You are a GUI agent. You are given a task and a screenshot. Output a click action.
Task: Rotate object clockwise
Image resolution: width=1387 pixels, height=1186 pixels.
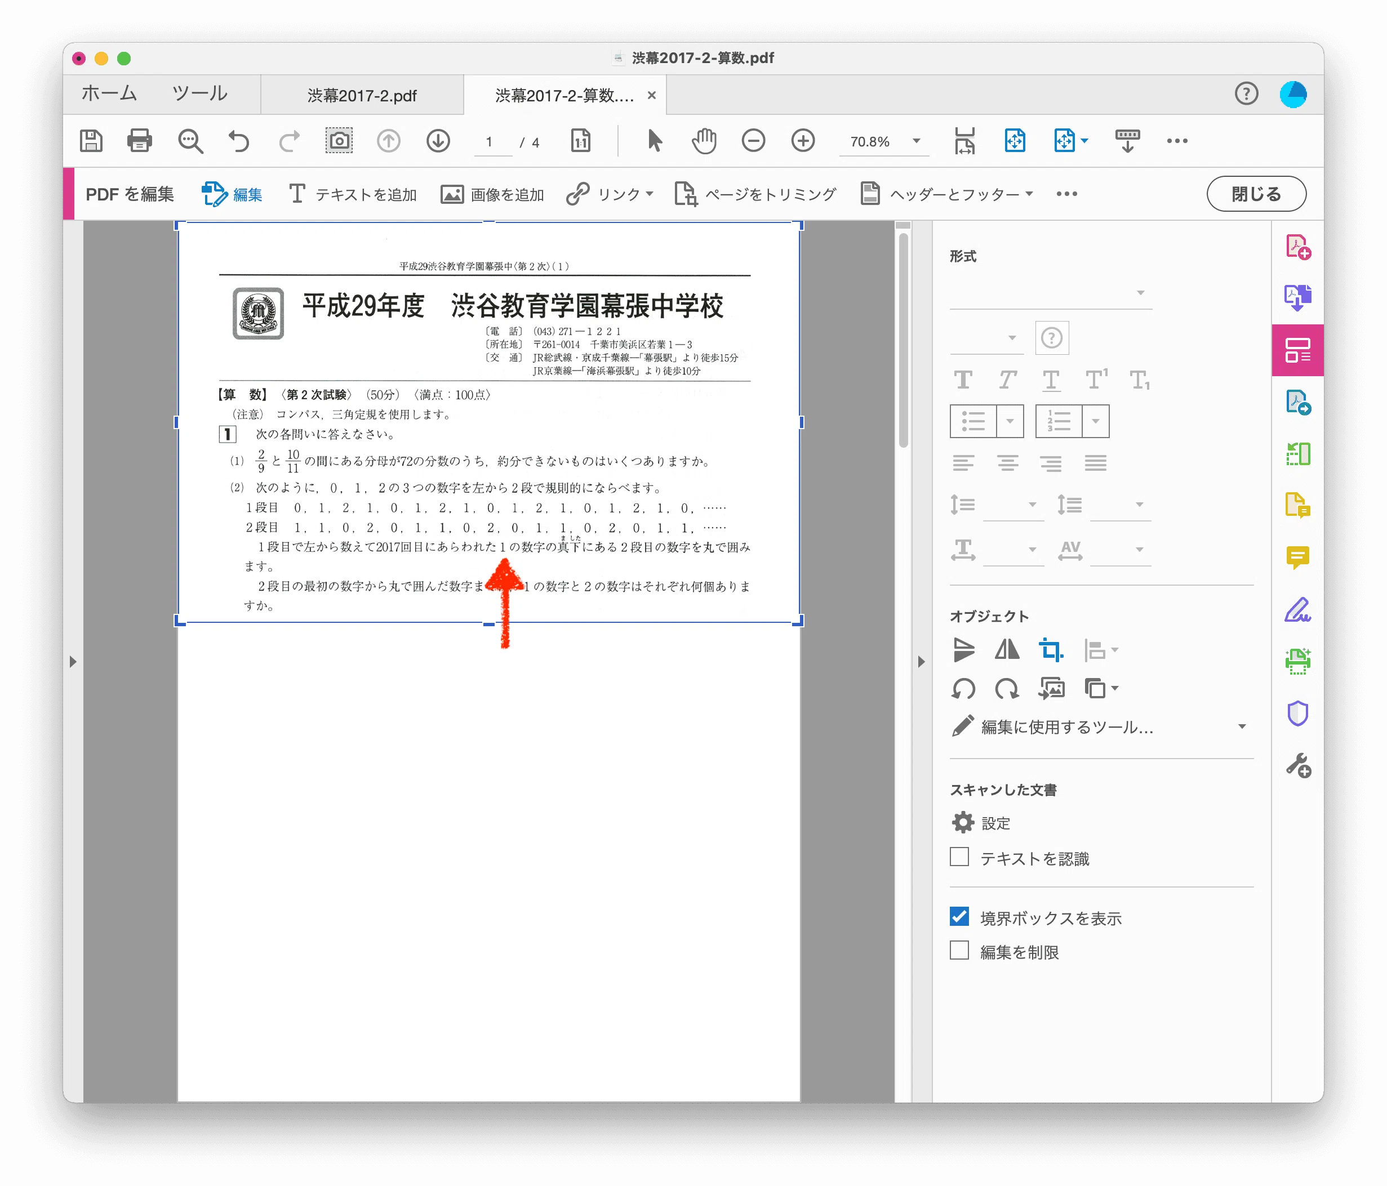[1007, 689]
